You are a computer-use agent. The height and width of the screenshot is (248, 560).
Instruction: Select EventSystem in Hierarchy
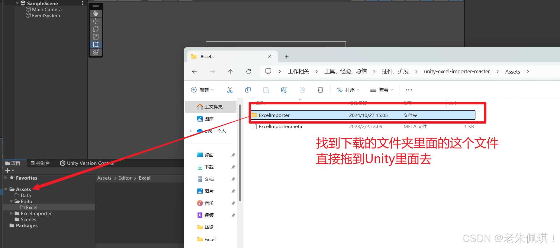(43, 15)
